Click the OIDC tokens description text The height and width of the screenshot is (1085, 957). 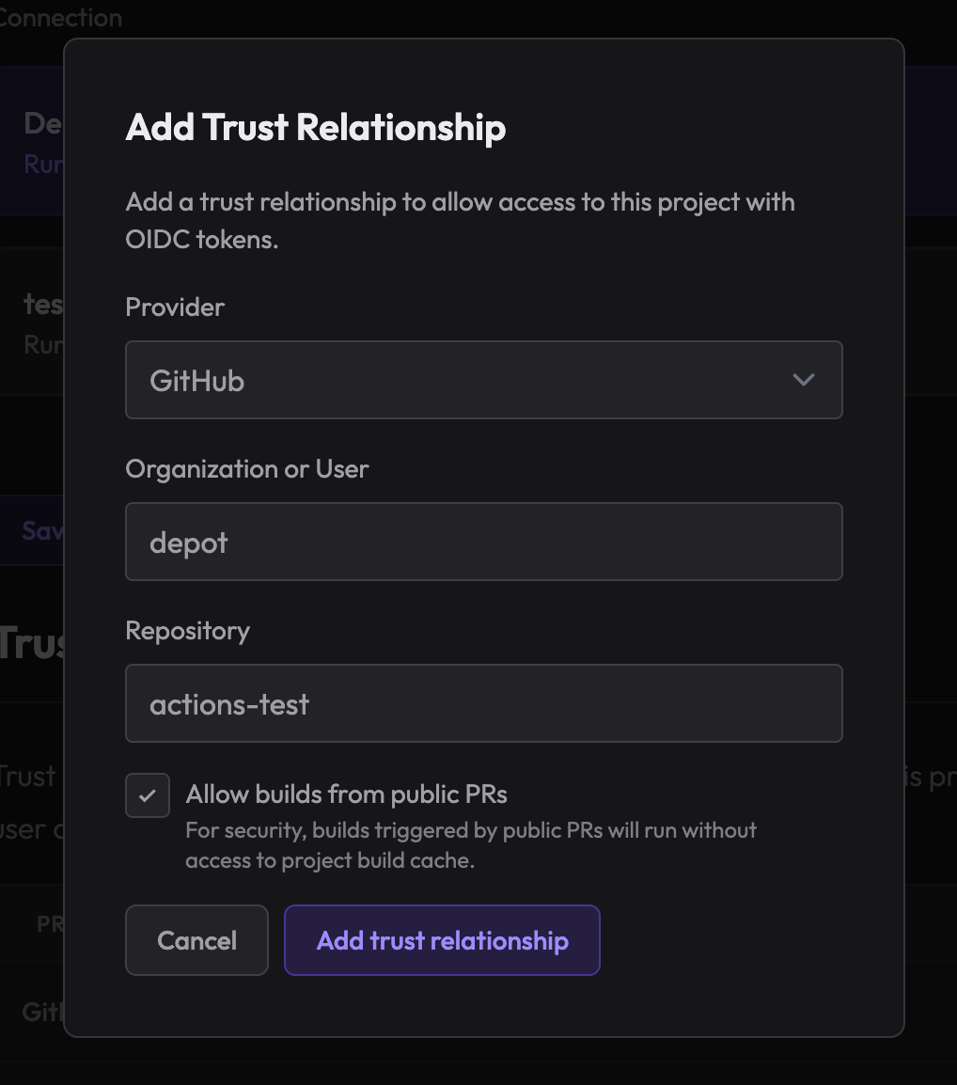(x=460, y=220)
